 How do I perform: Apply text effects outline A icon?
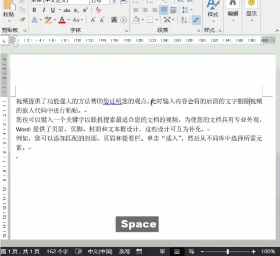(35, 20)
